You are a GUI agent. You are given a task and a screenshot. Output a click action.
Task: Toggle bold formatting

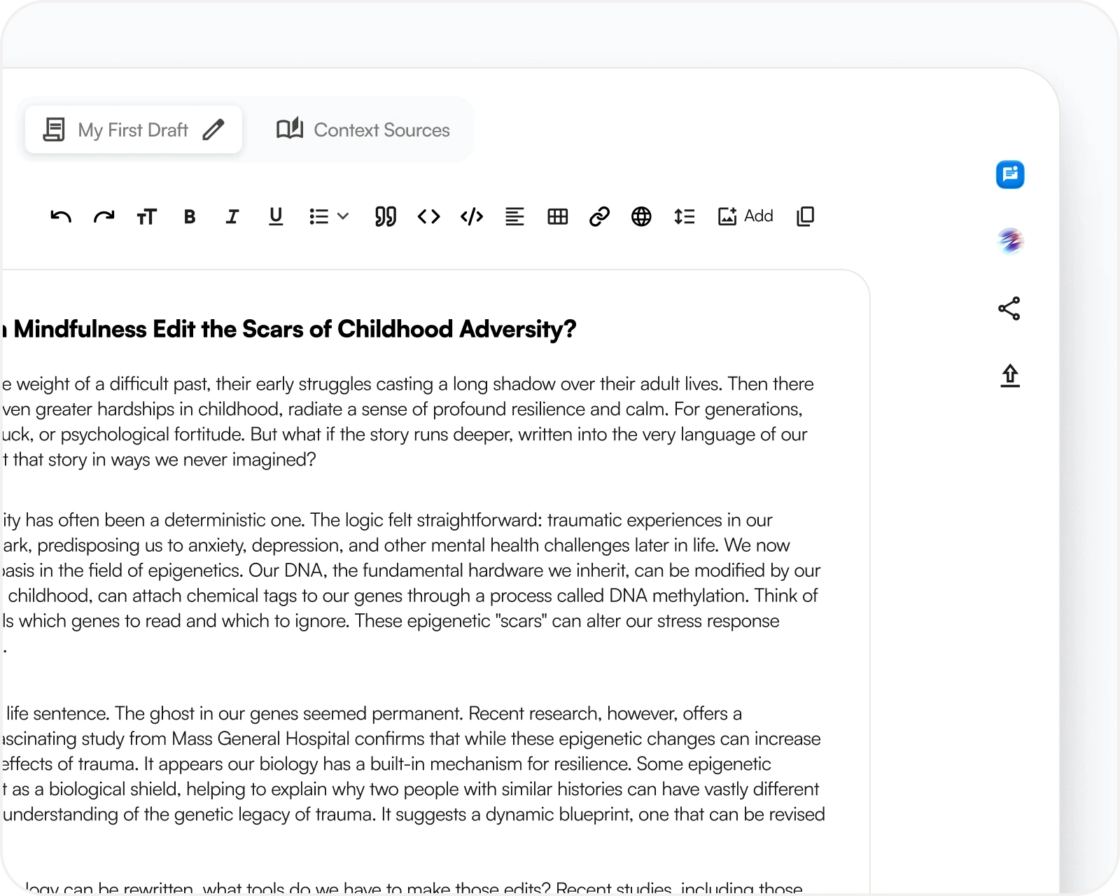pyautogui.click(x=189, y=217)
